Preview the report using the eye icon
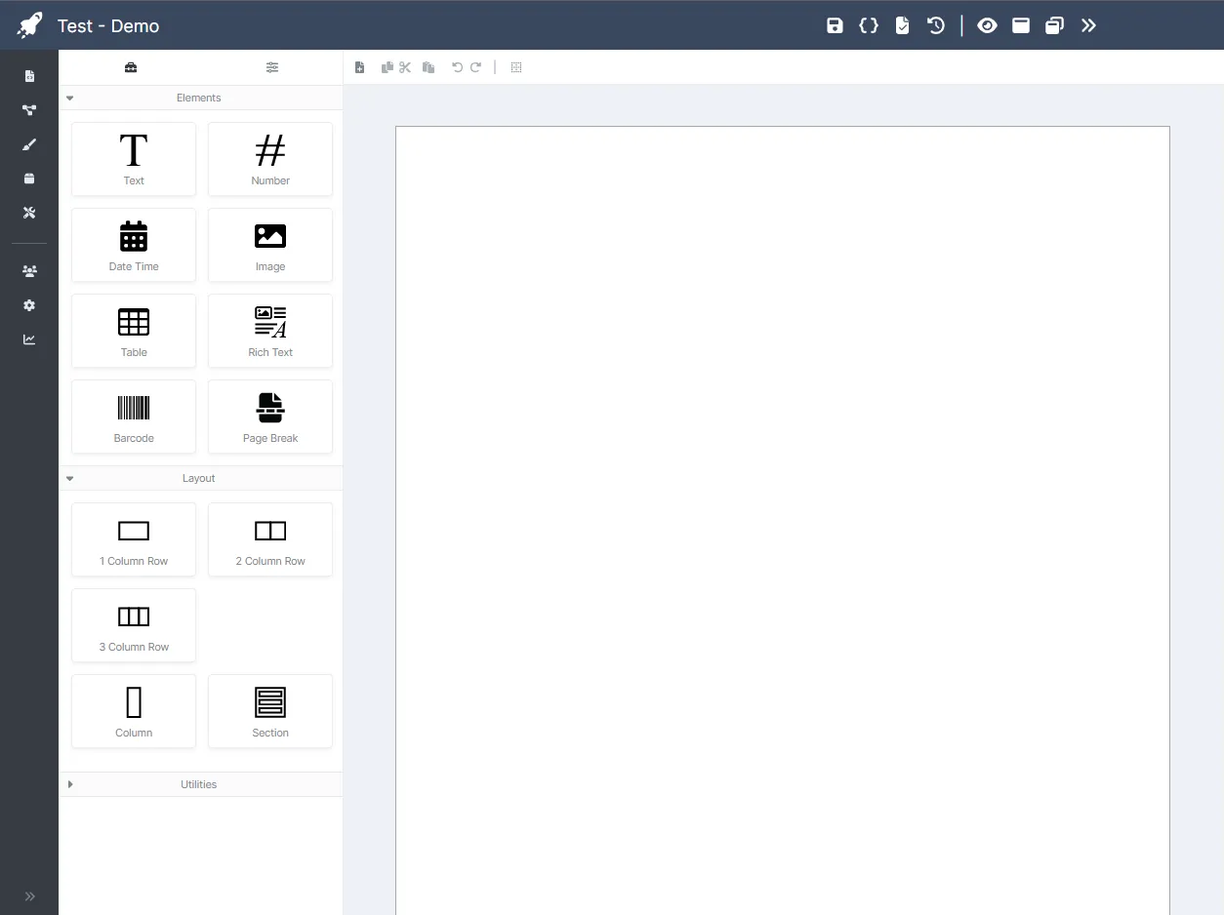Image resolution: width=1224 pixels, height=915 pixels. (x=987, y=25)
